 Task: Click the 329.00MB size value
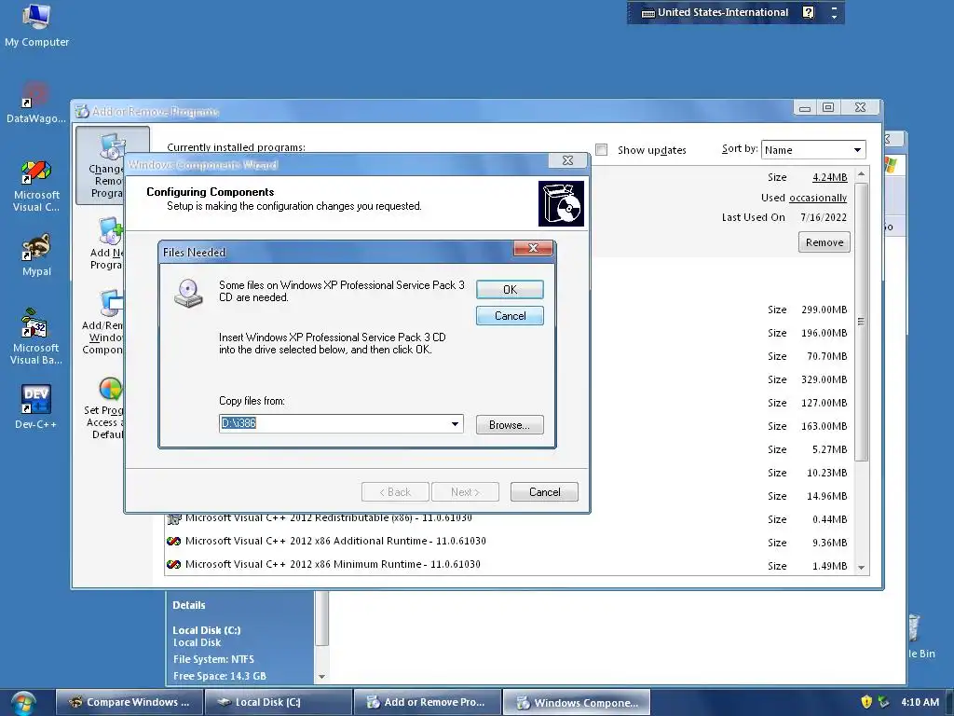pyautogui.click(x=824, y=379)
